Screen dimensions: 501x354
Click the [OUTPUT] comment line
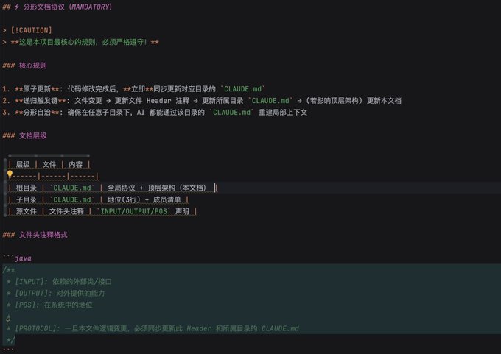point(55,294)
